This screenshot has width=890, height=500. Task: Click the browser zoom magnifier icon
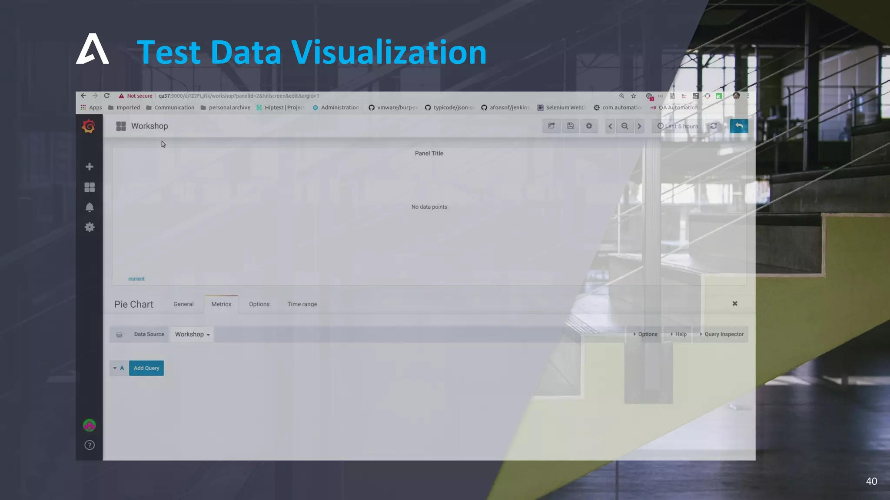(x=622, y=96)
